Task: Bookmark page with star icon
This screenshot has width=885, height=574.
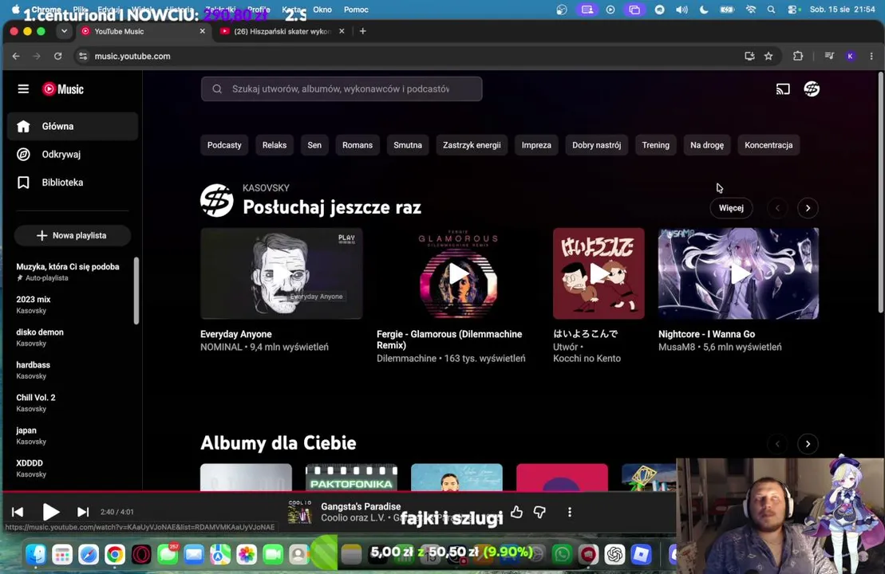Action: pos(768,56)
